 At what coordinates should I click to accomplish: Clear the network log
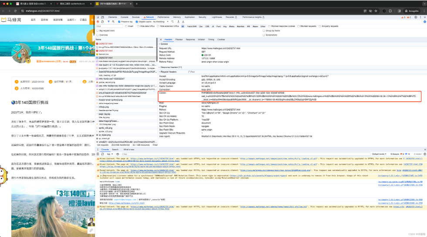click(x=102, y=21)
